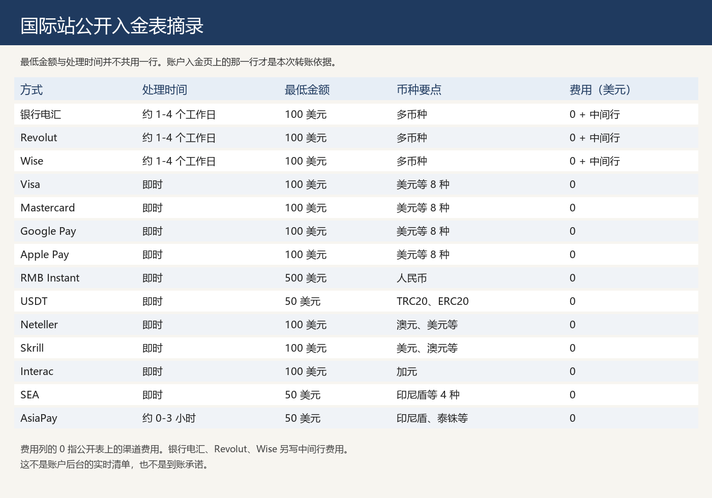The height and width of the screenshot is (498, 712).
Task: Click the USDT method cell
Action: [34, 301]
